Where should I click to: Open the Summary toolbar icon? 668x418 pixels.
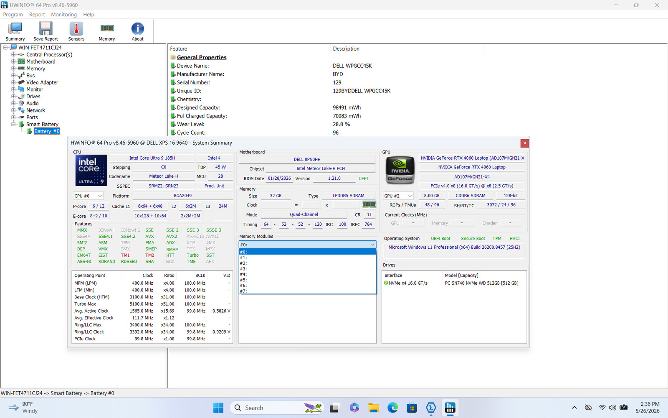coord(15,31)
